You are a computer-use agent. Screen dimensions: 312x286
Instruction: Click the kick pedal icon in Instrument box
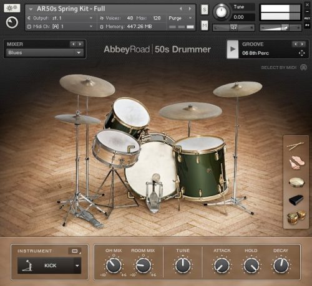27,265
